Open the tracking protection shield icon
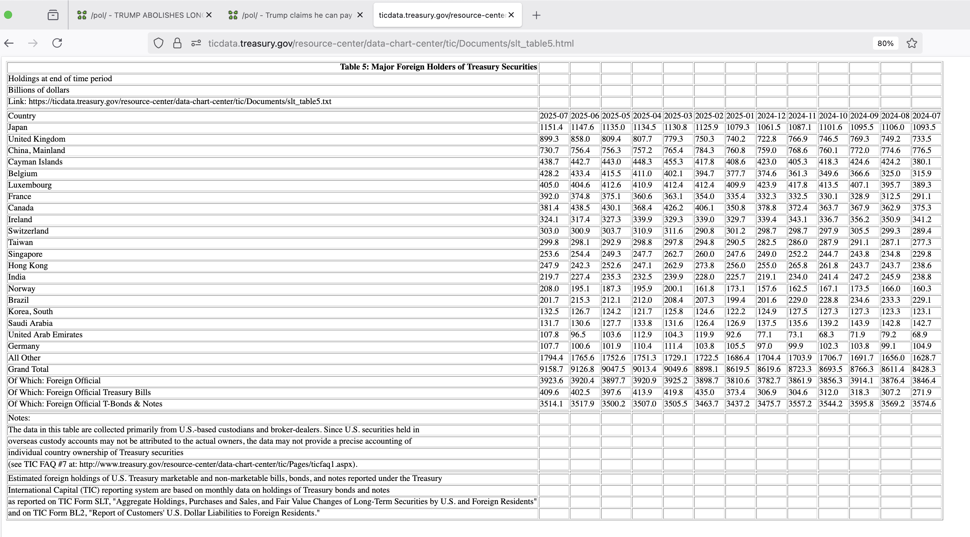Viewport: 970px width, 537px height. pos(159,43)
